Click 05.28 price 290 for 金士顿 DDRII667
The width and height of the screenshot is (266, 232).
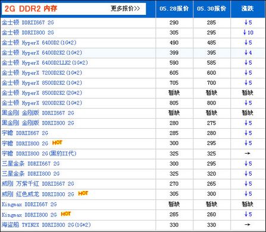point(174,23)
